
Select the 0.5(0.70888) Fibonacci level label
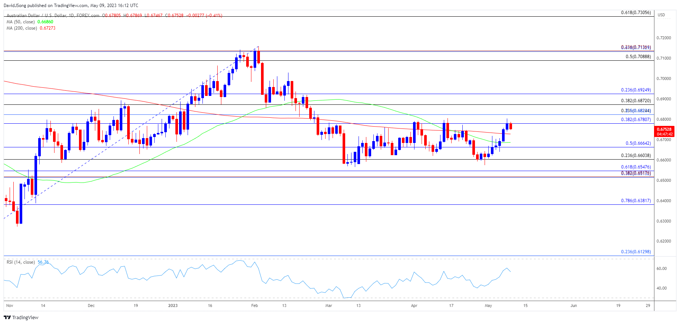[638, 57]
